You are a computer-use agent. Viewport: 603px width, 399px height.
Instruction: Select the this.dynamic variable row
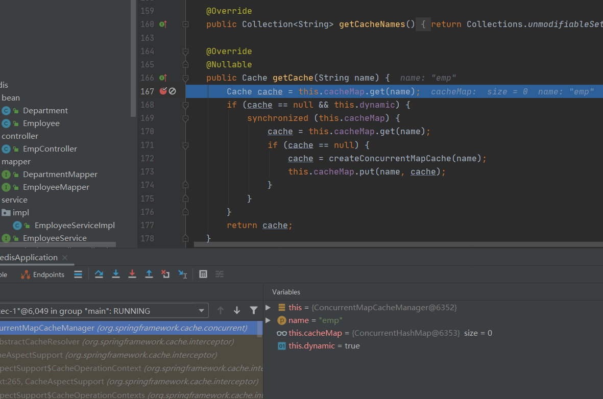[319, 346]
